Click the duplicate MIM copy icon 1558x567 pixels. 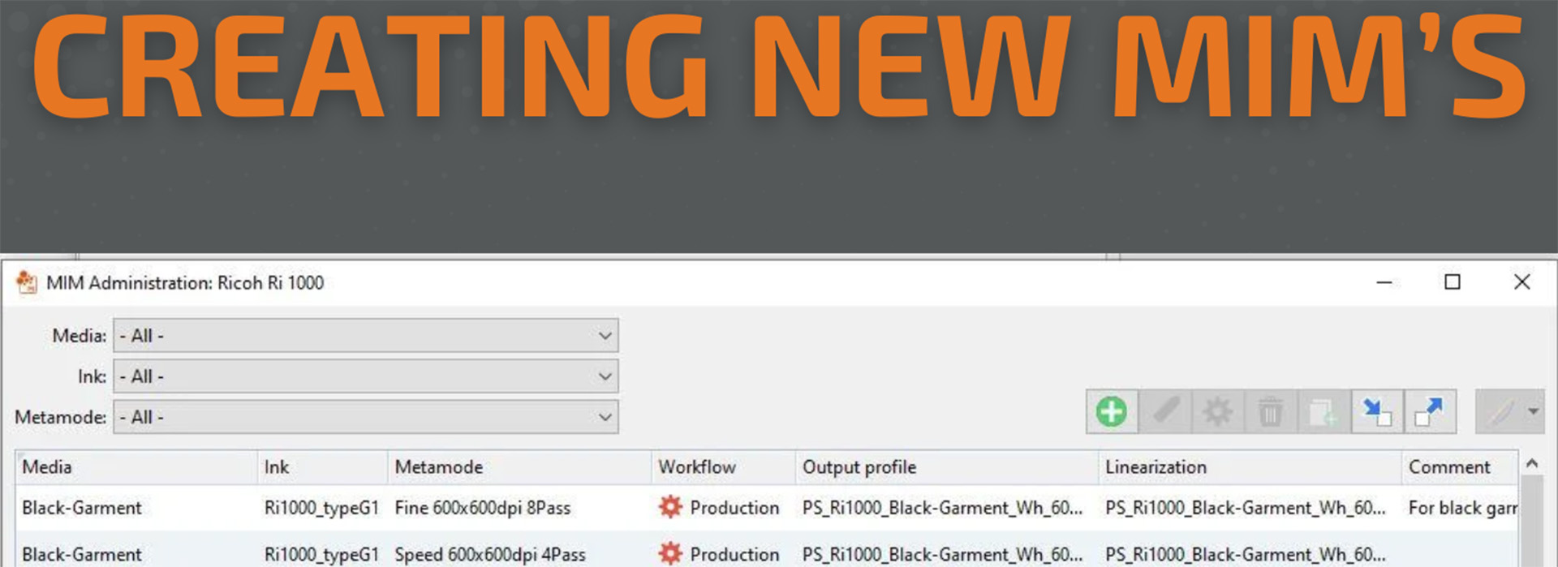1323,412
